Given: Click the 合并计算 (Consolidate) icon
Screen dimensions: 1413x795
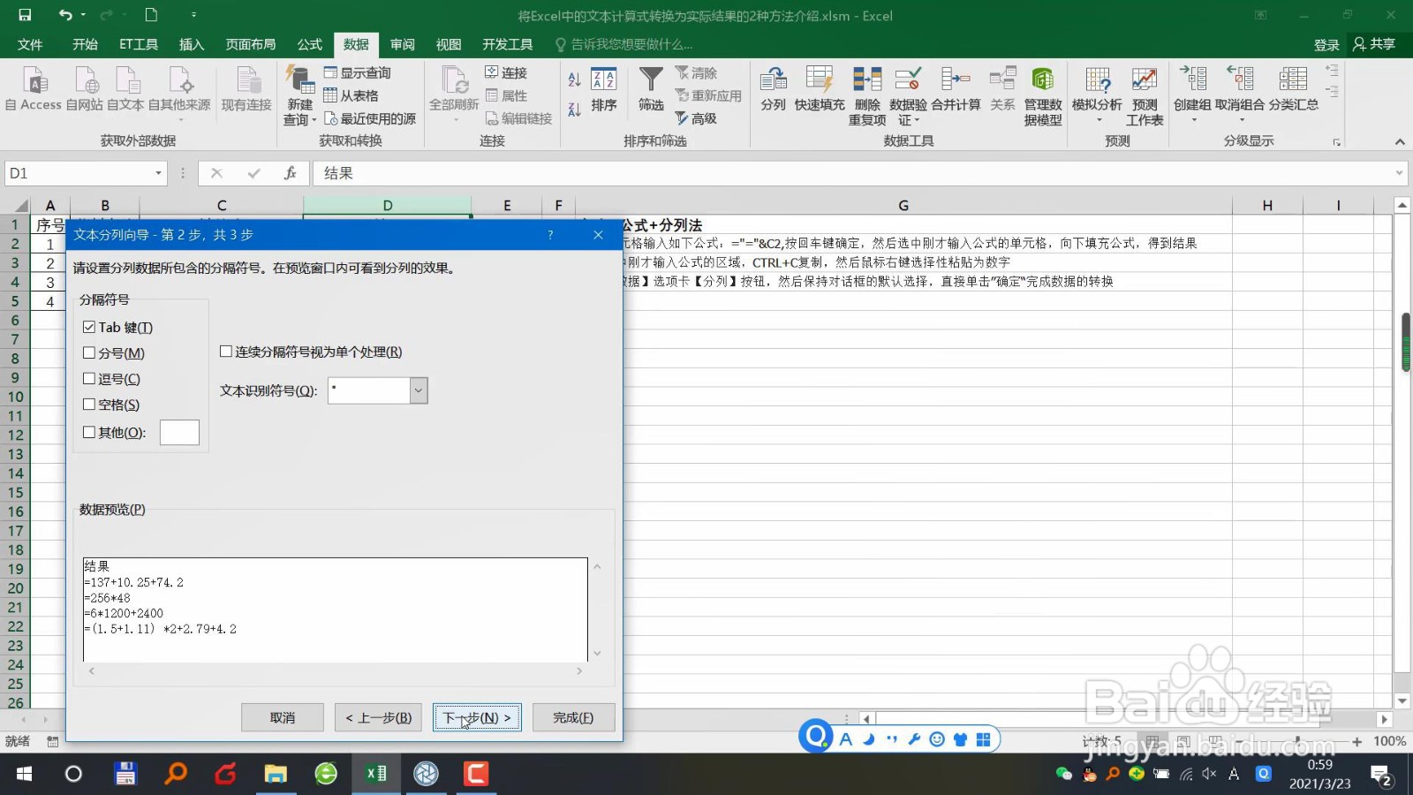Looking at the screenshot, I should 956,93.
